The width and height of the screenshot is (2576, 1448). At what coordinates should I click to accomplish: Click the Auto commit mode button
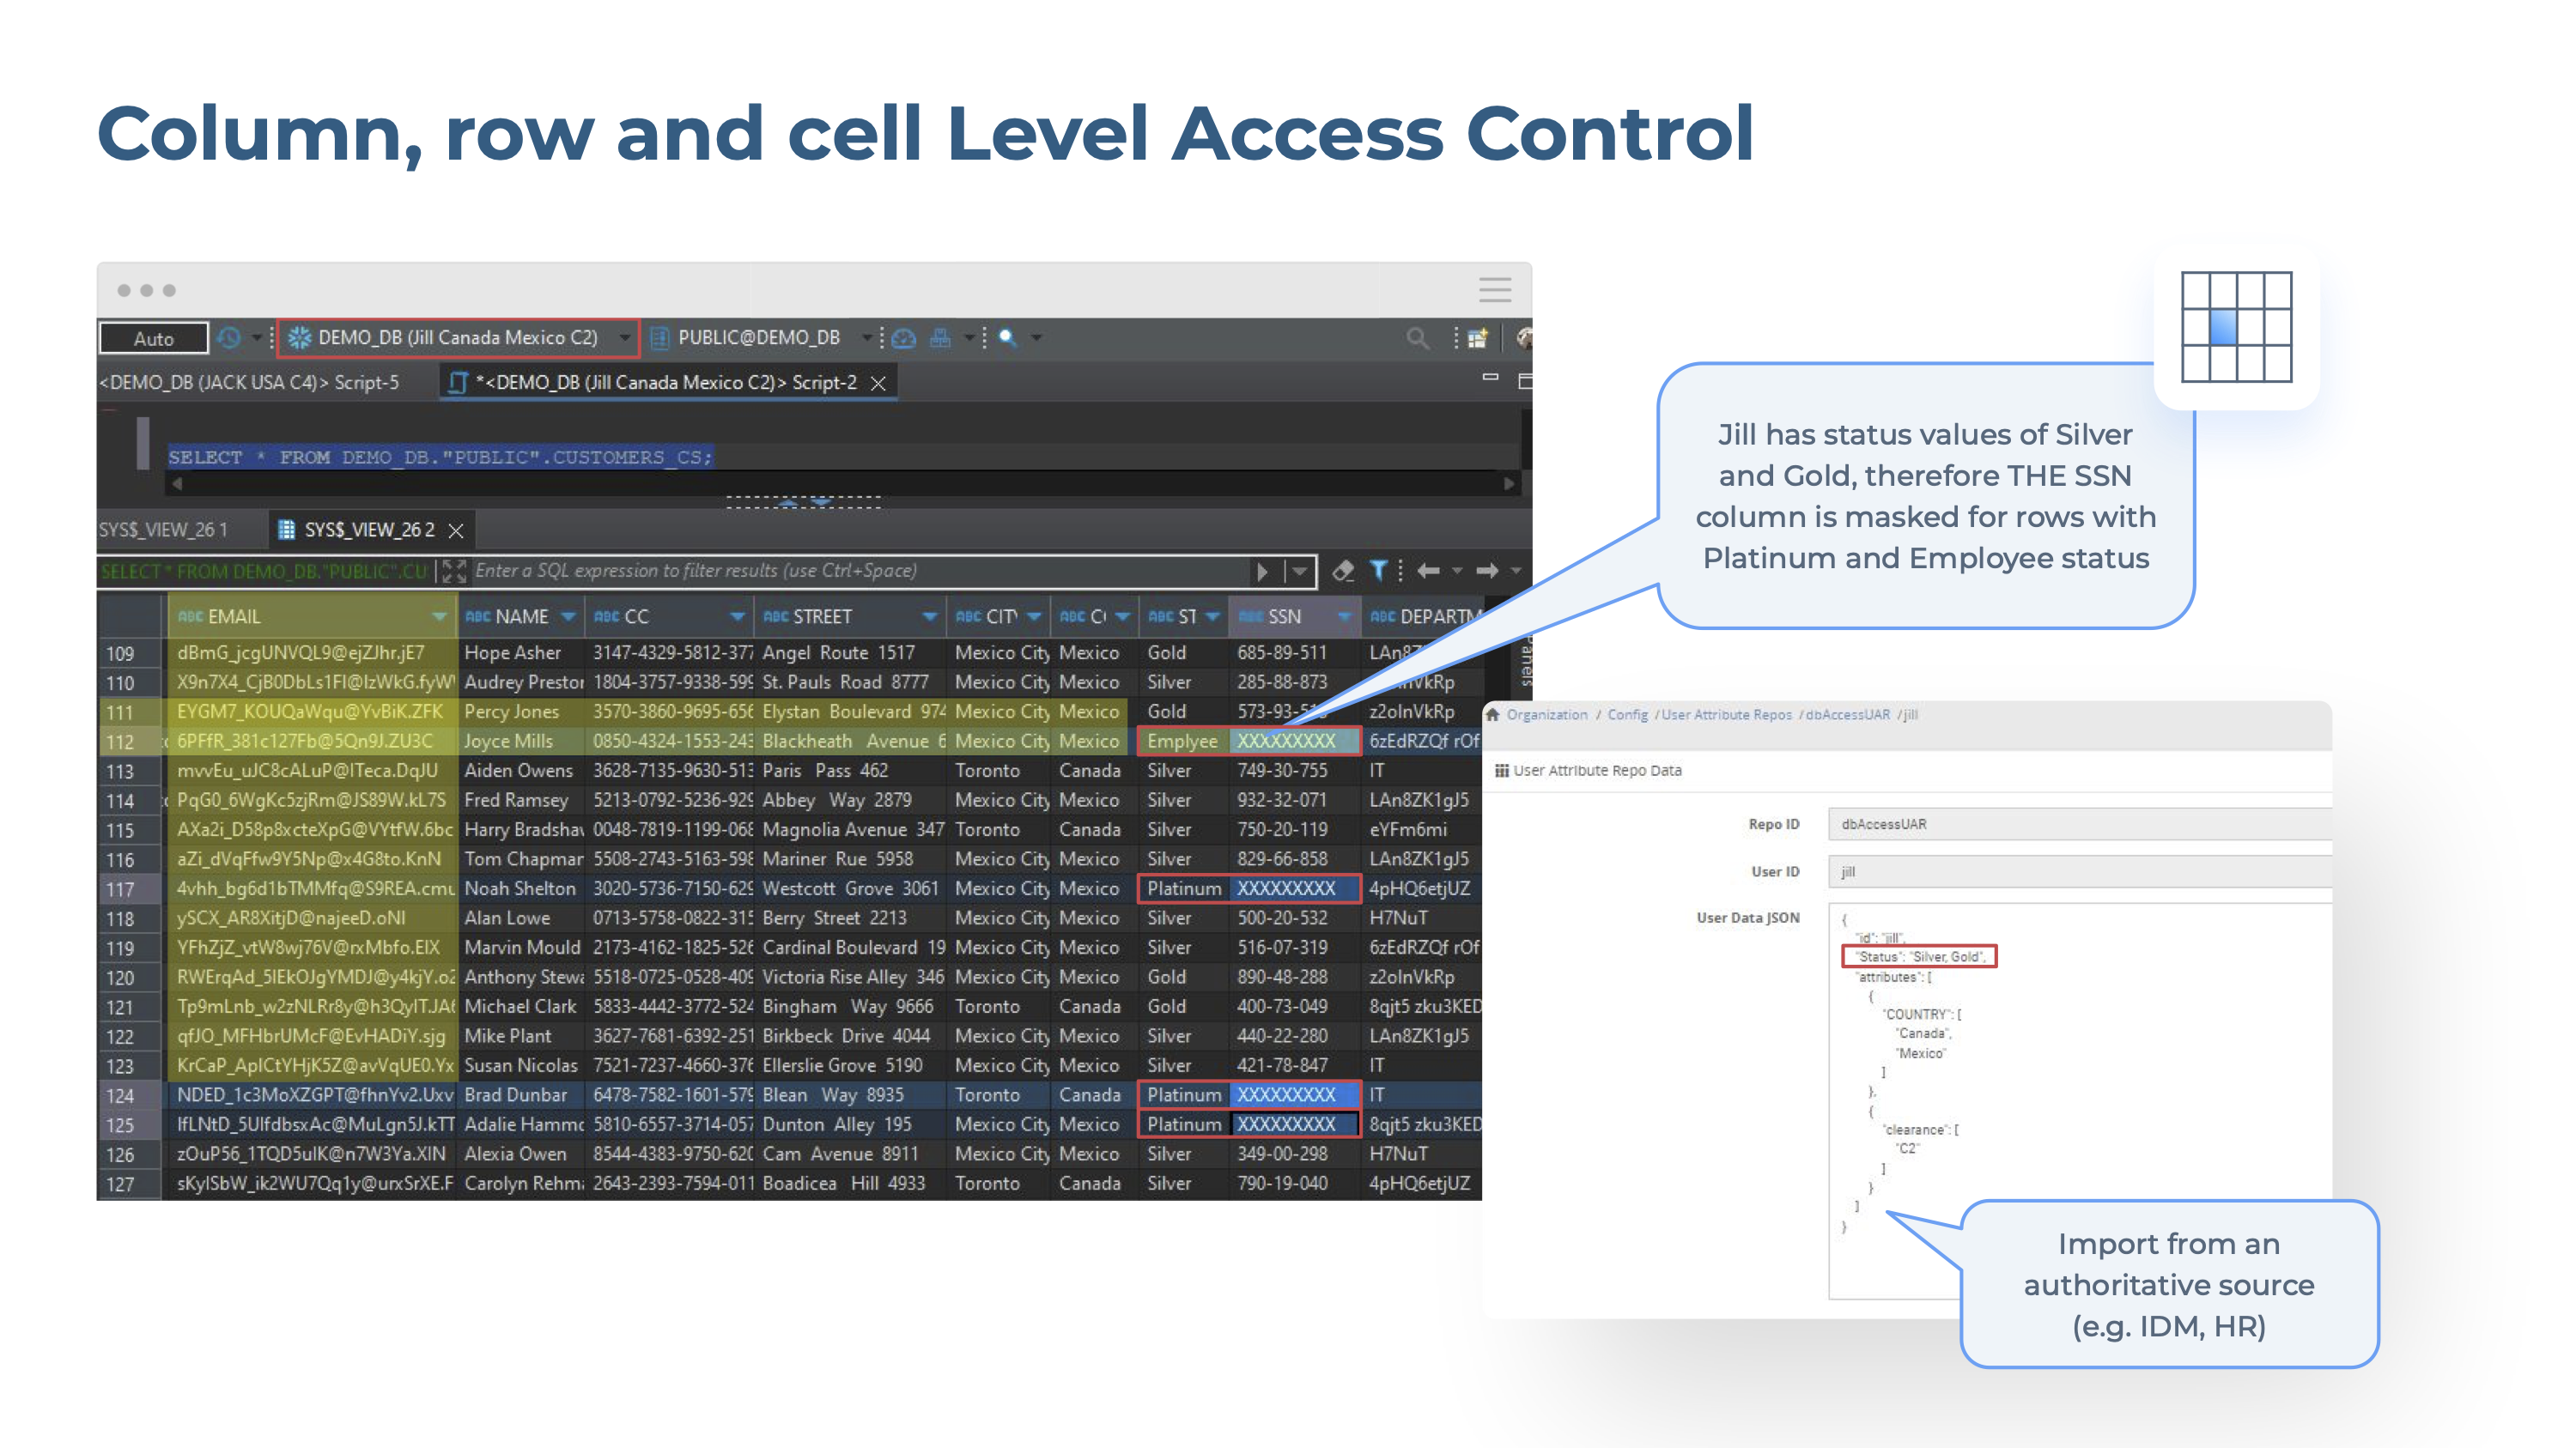(154, 338)
